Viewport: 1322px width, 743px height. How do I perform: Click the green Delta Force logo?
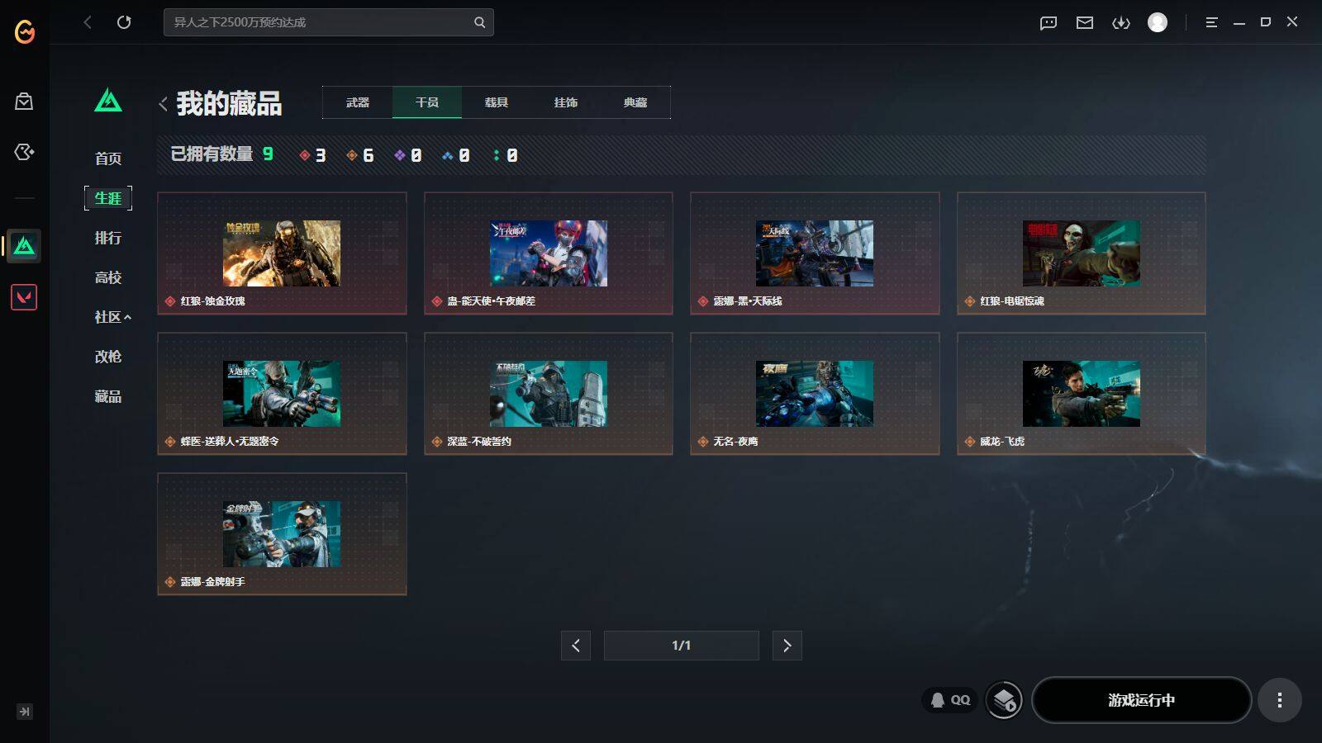108,101
